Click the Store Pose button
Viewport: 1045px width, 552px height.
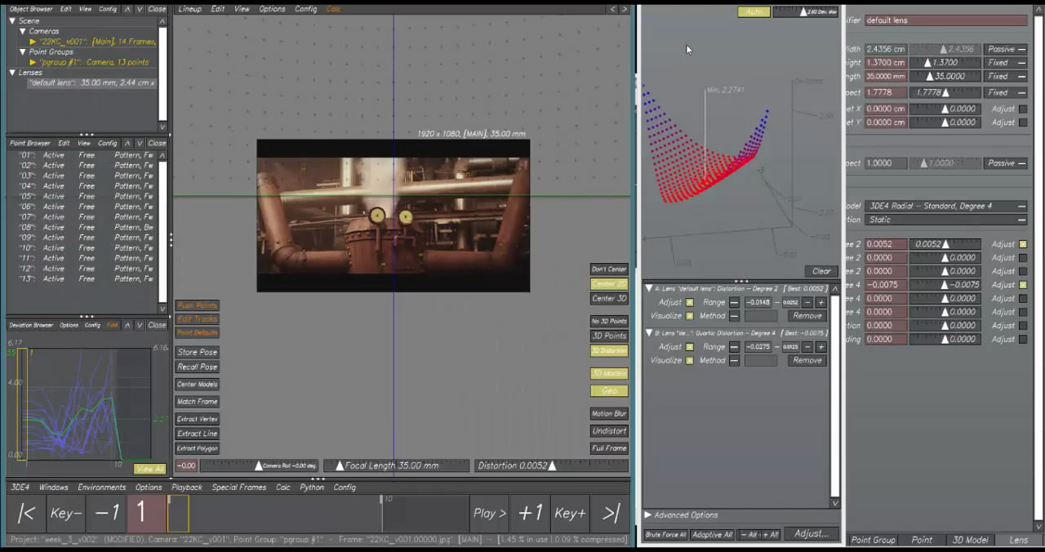click(197, 352)
